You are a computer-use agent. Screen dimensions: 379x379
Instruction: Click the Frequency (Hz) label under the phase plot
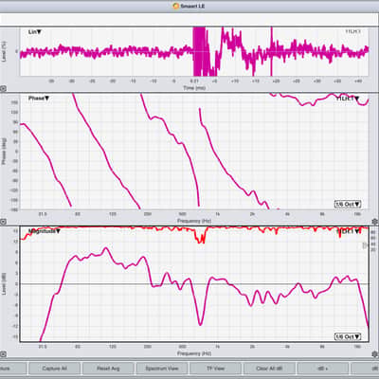194,221
